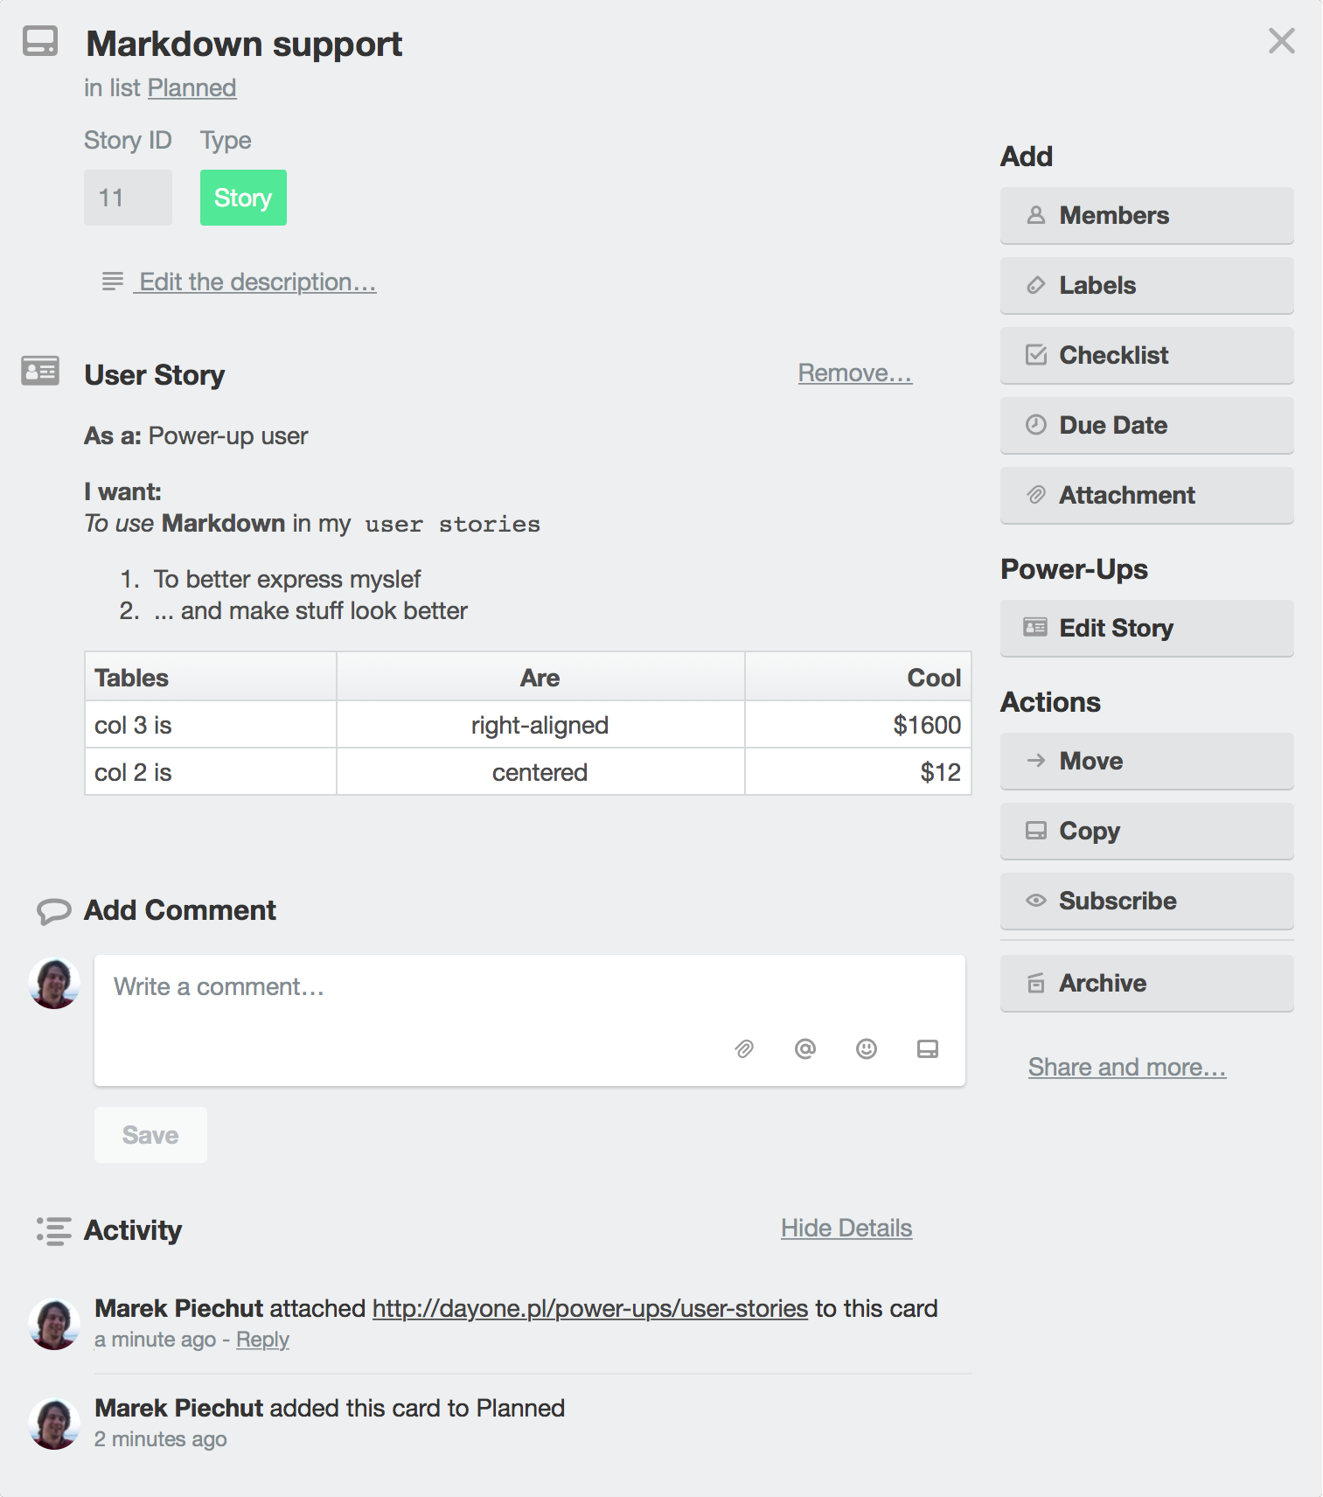Click the Activity list icon
This screenshot has width=1323, height=1497.
click(53, 1230)
